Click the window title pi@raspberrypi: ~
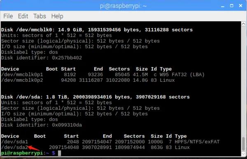This screenshot has width=247, height=159. click(123, 6)
